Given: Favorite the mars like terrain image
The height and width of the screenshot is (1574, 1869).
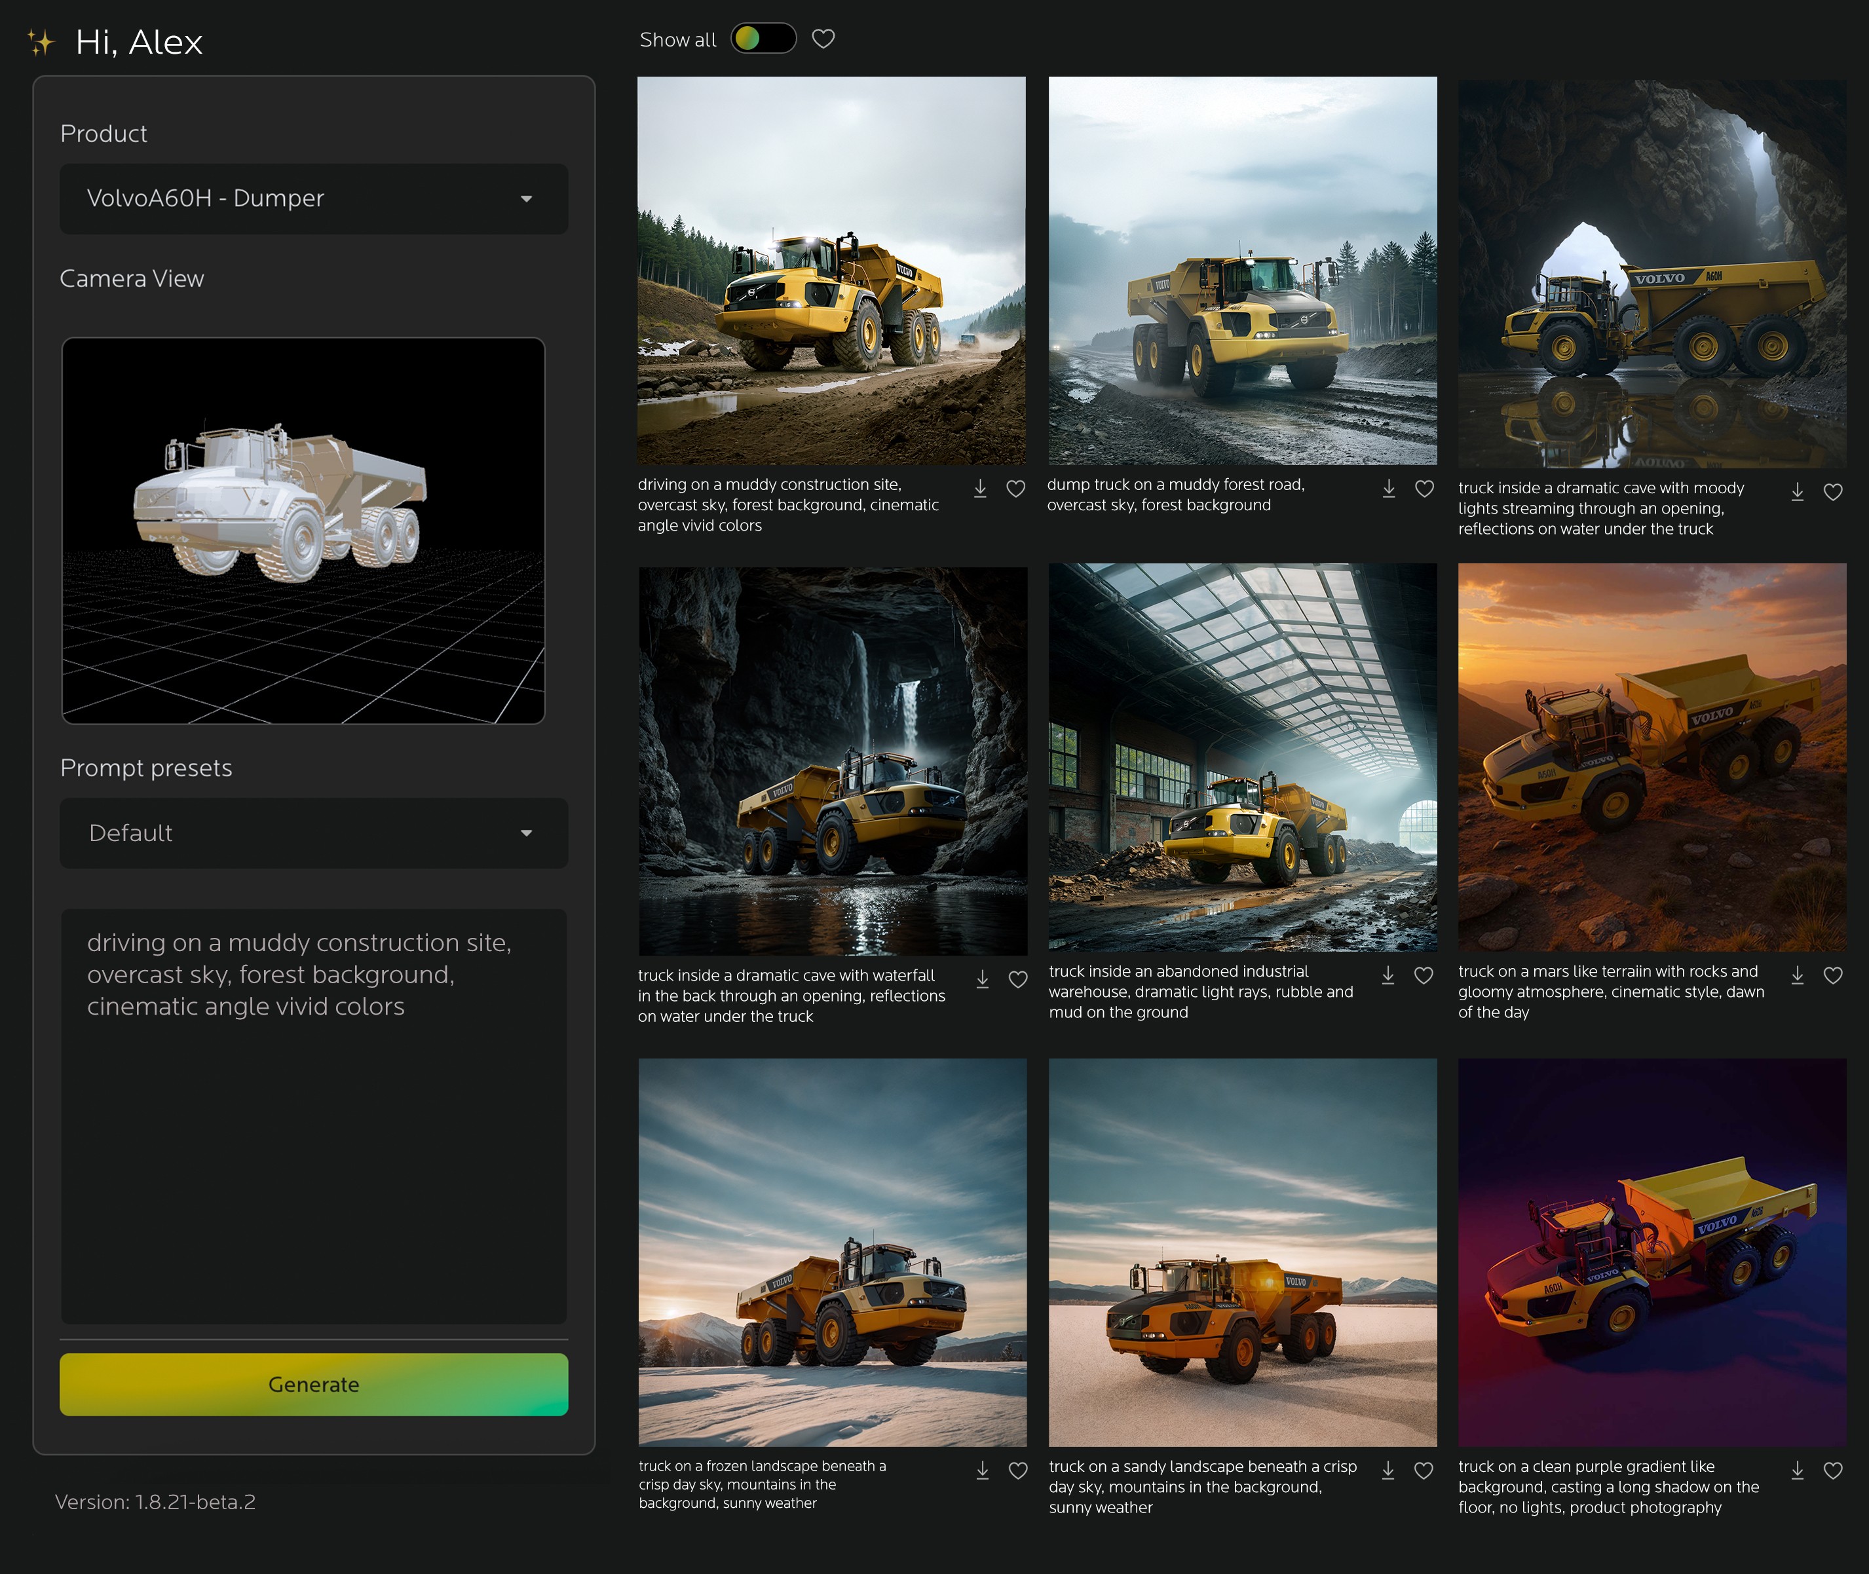Looking at the screenshot, I should coord(1834,975).
